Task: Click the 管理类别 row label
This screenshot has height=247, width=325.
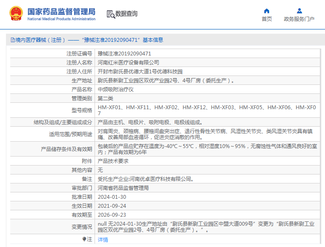Action: (82, 99)
